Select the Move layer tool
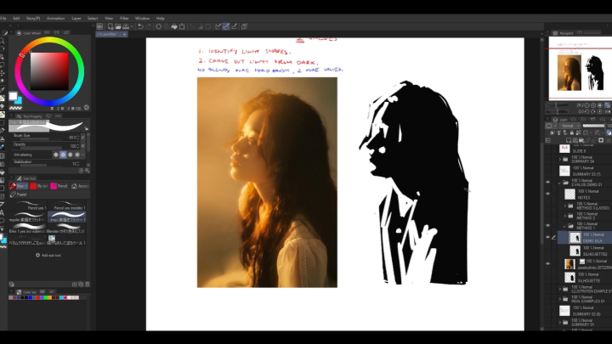Screen dimensions: 612x344 (3, 73)
